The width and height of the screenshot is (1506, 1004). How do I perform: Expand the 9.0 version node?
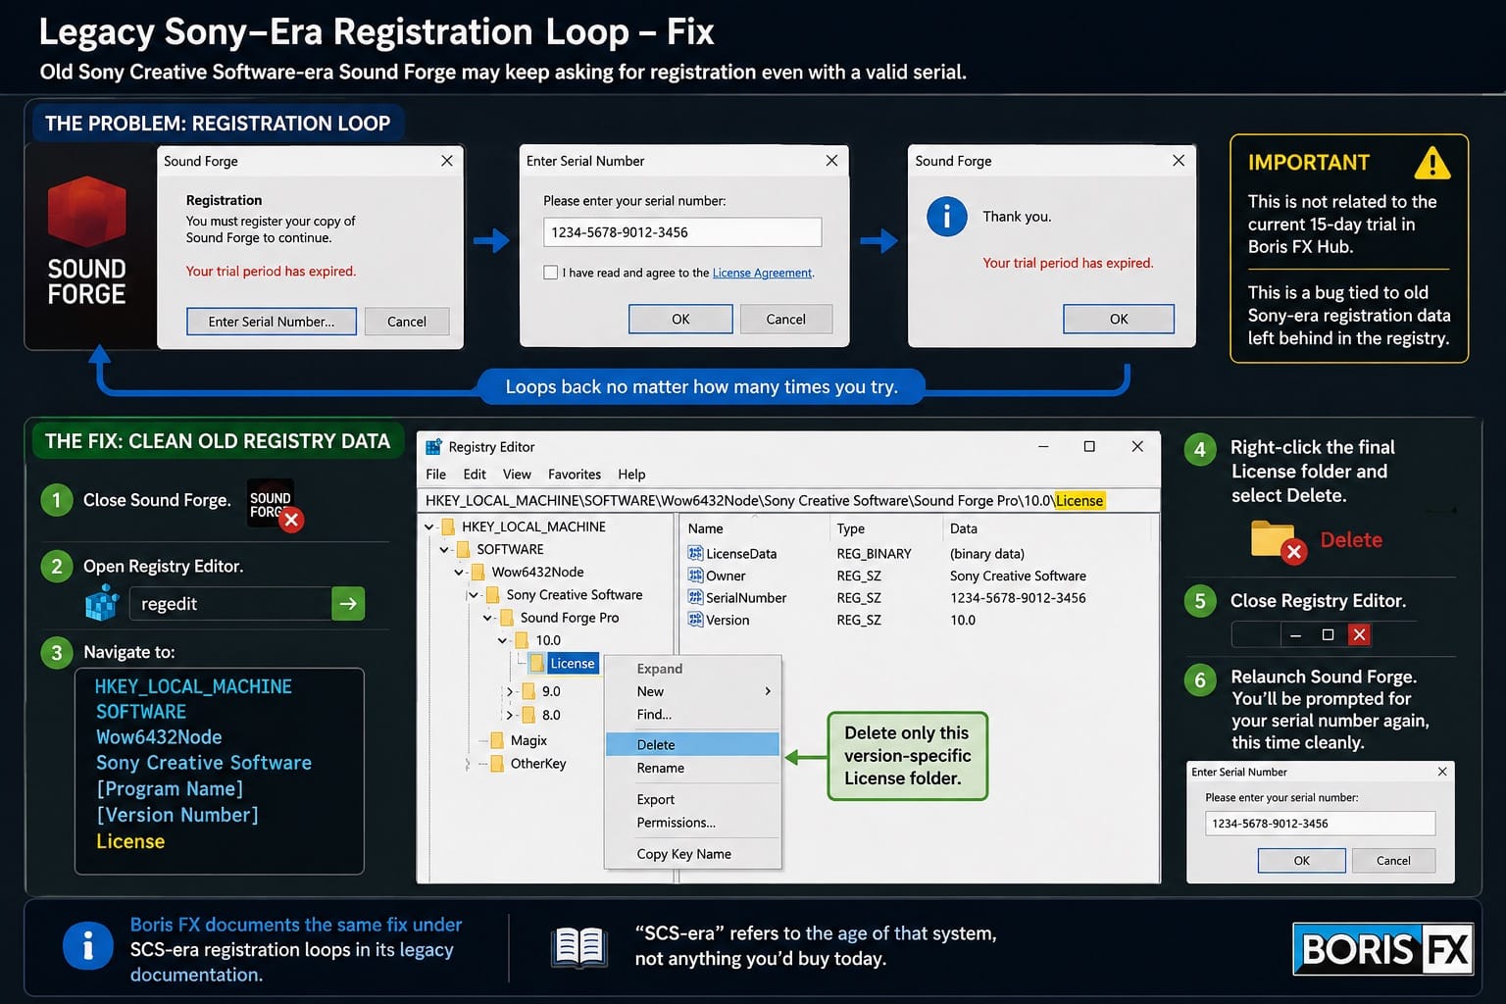pyautogui.click(x=510, y=691)
